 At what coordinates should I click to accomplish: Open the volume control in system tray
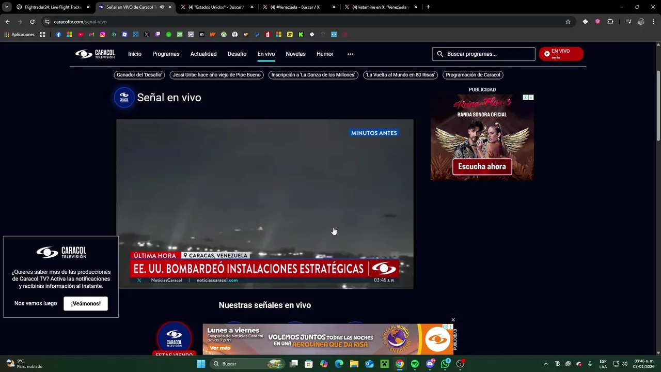624,364
